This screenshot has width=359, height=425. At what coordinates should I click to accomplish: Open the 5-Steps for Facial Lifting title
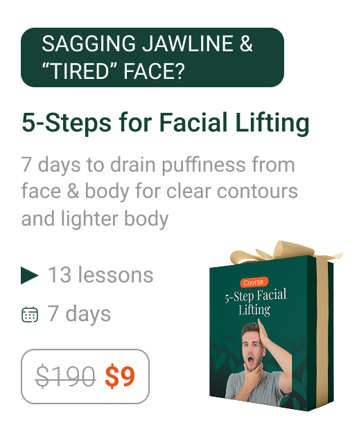[166, 123]
